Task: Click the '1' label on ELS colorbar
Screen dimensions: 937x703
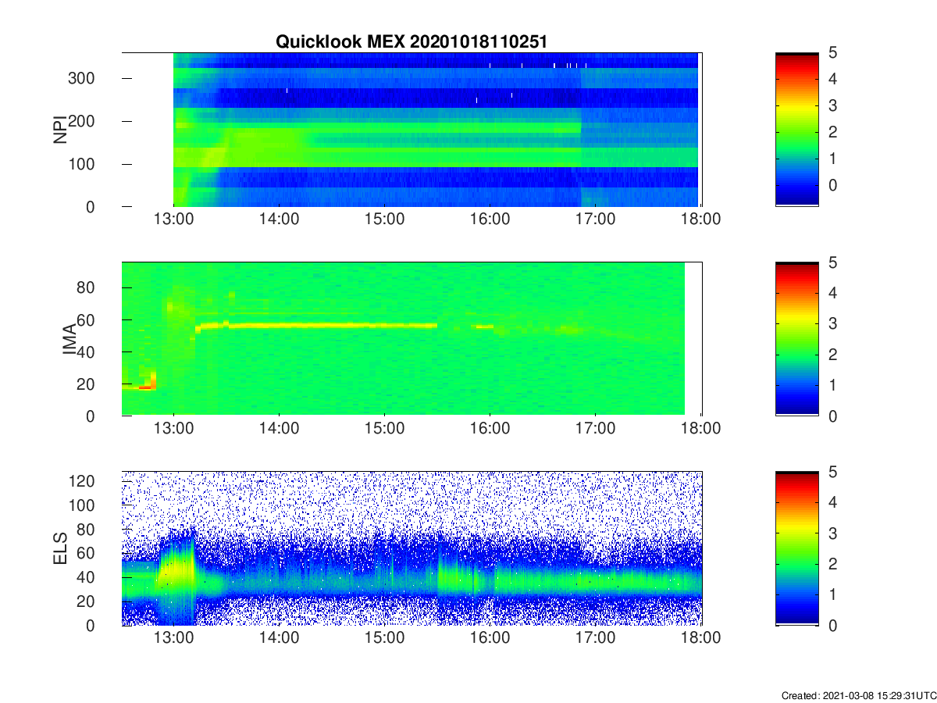Action: click(x=832, y=594)
